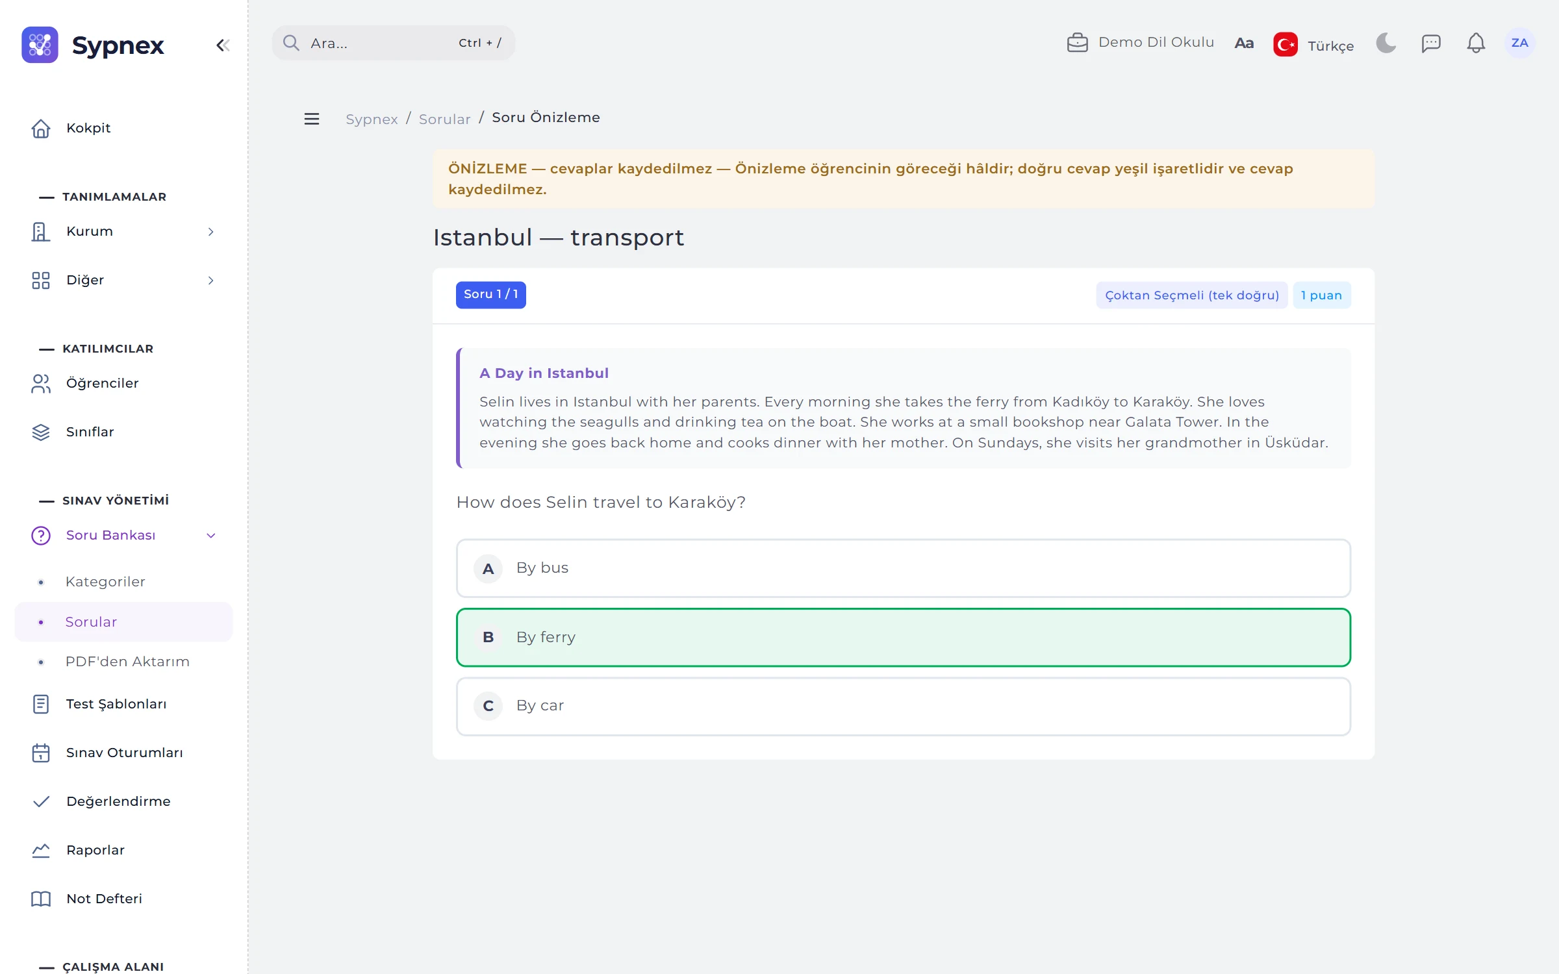The height and width of the screenshot is (974, 1559).
Task: Go to the Sorular breadcrumb link
Action: coord(444,119)
